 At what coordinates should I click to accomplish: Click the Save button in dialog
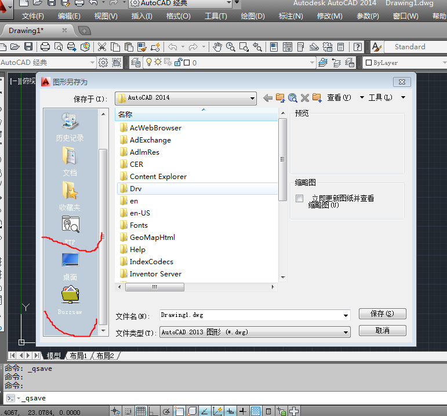pyautogui.click(x=382, y=313)
